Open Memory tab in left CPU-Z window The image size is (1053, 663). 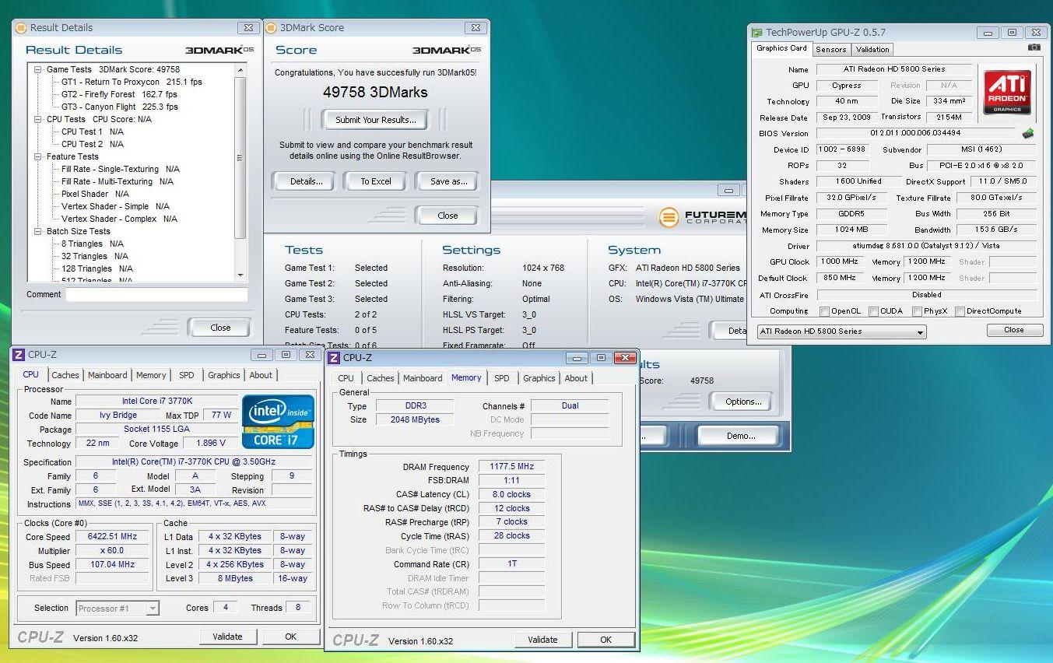[x=151, y=375]
